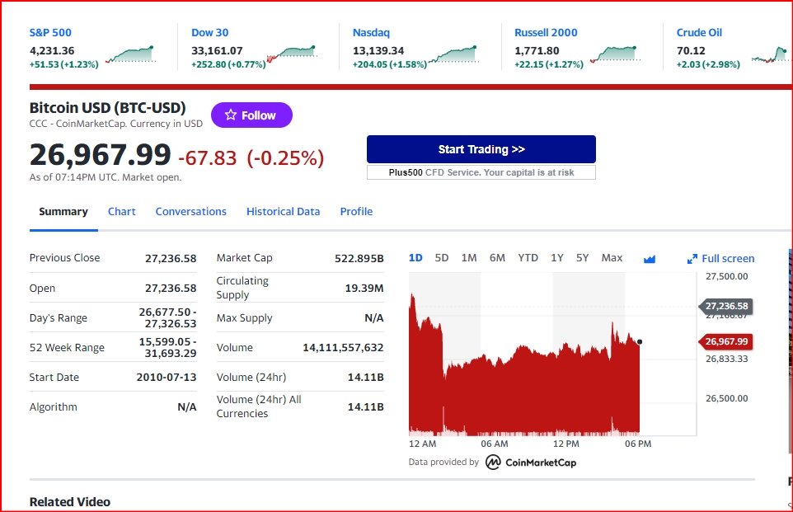The height and width of the screenshot is (512, 793).
Task: Click the 06 PM time axis label
Action: point(638,444)
